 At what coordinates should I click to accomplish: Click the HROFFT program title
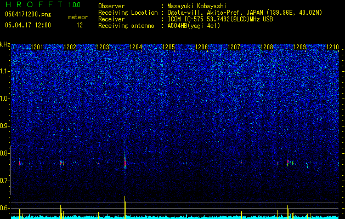tap(34, 4)
